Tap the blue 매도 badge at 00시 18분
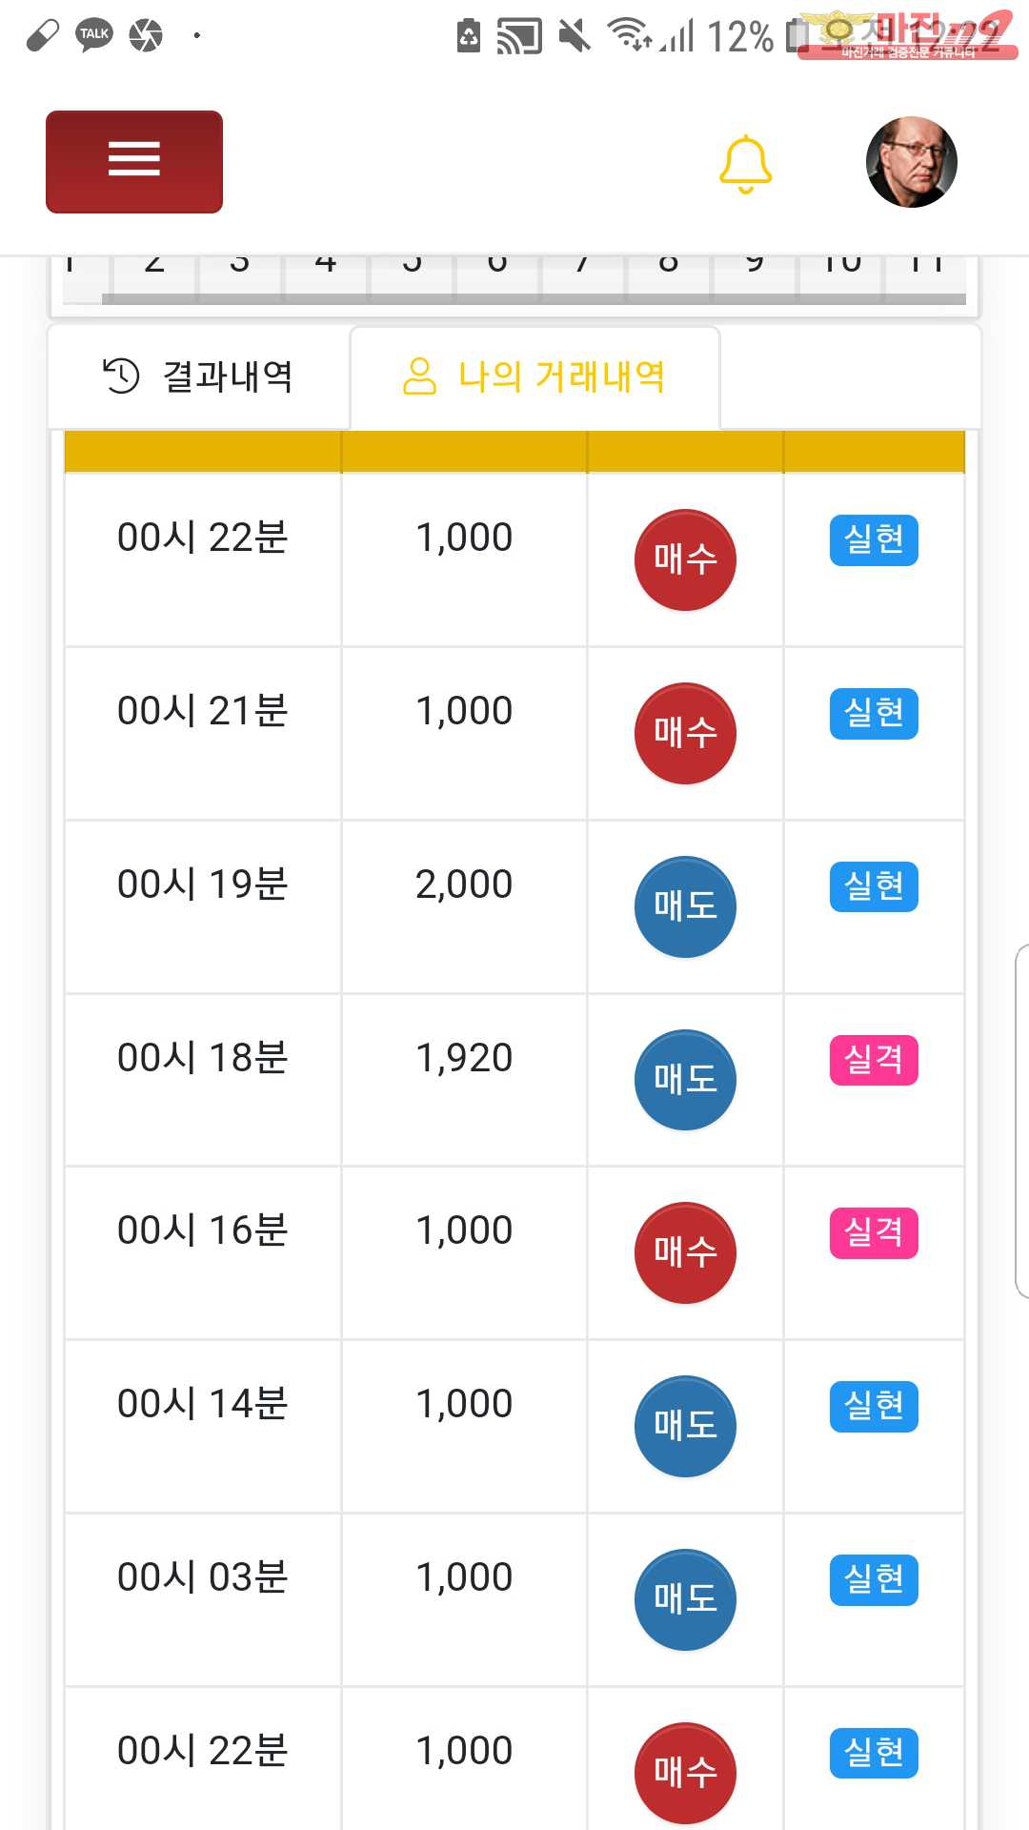This screenshot has height=1830, width=1029. [x=685, y=1080]
